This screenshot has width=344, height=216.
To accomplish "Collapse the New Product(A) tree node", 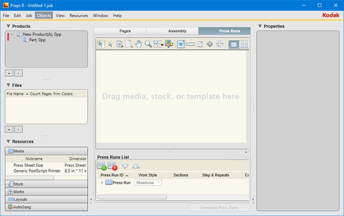I will pyautogui.click(x=12, y=34).
